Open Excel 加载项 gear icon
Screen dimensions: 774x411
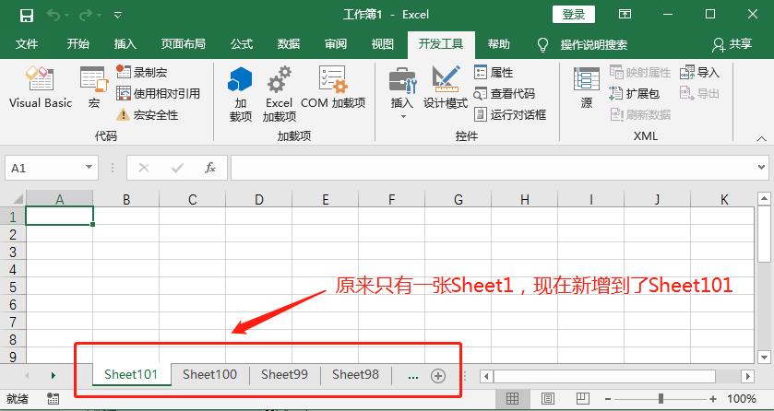(x=280, y=95)
